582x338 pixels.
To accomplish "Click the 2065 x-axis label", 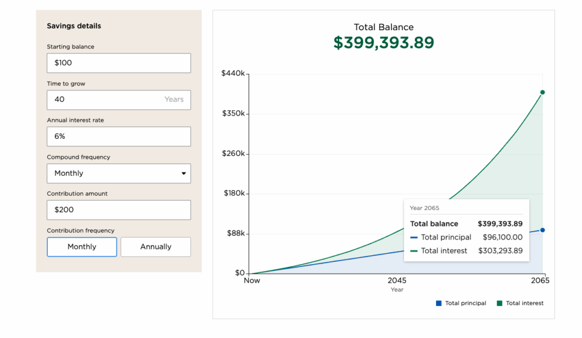I will click(540, 281).
